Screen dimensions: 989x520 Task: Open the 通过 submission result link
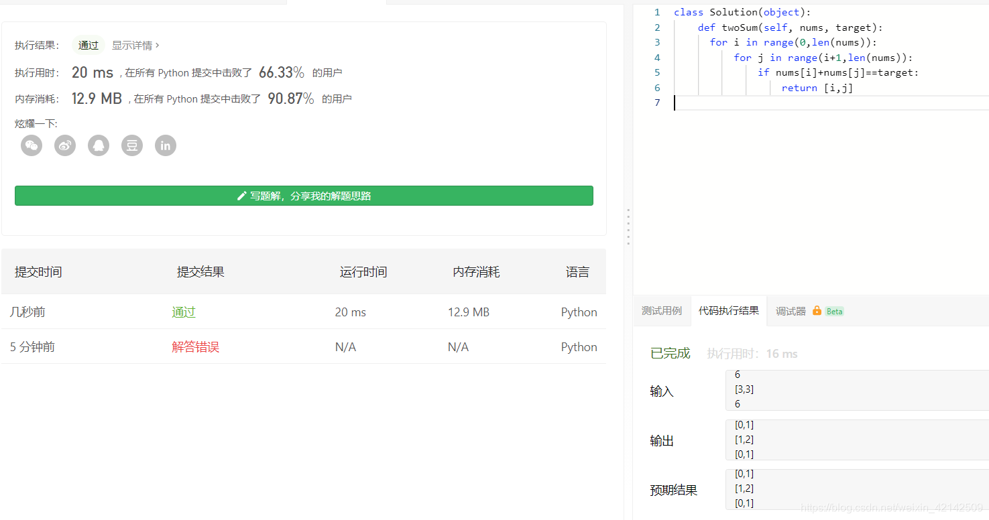[183, 312]
